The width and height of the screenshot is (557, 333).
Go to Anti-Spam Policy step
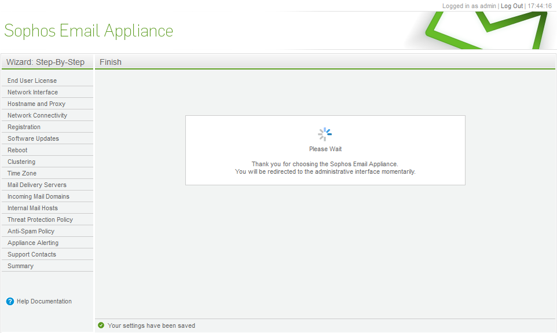pyautogui.click(x=31, y=231)
